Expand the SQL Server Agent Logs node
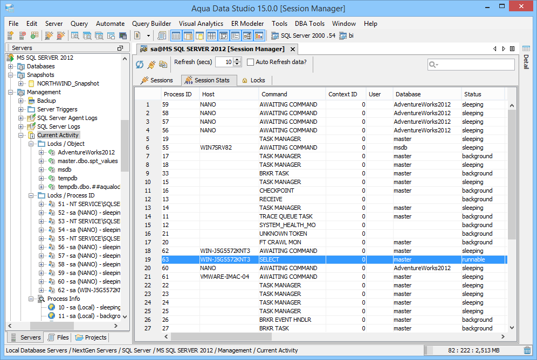 coord(21,118)
